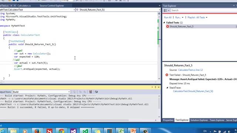Open the Calculator.cs editor tab
The height and width of the screenshot is (133, 237).
(24, 6)
